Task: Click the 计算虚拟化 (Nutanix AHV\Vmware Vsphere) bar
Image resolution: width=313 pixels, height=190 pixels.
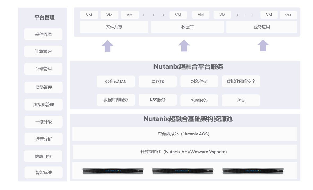Action: tap(185, 152)
